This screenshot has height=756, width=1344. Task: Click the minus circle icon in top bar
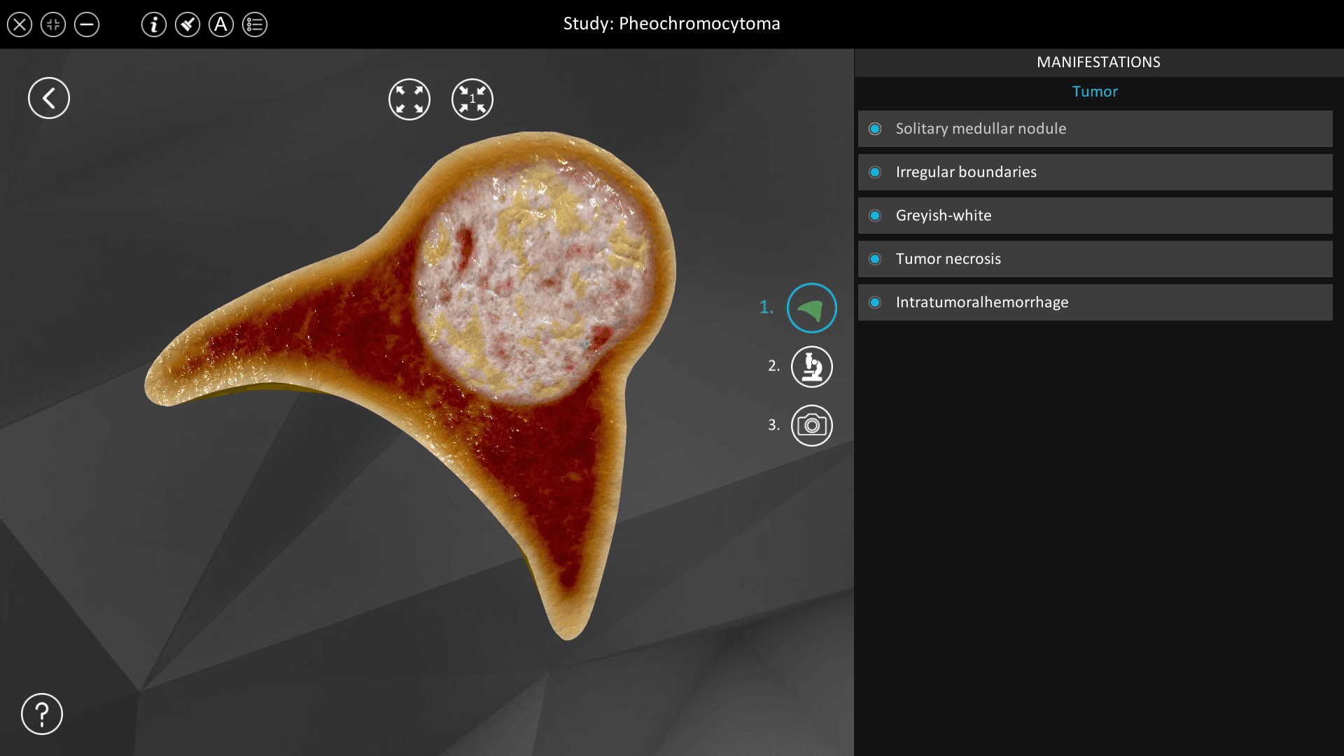(87, 24)
